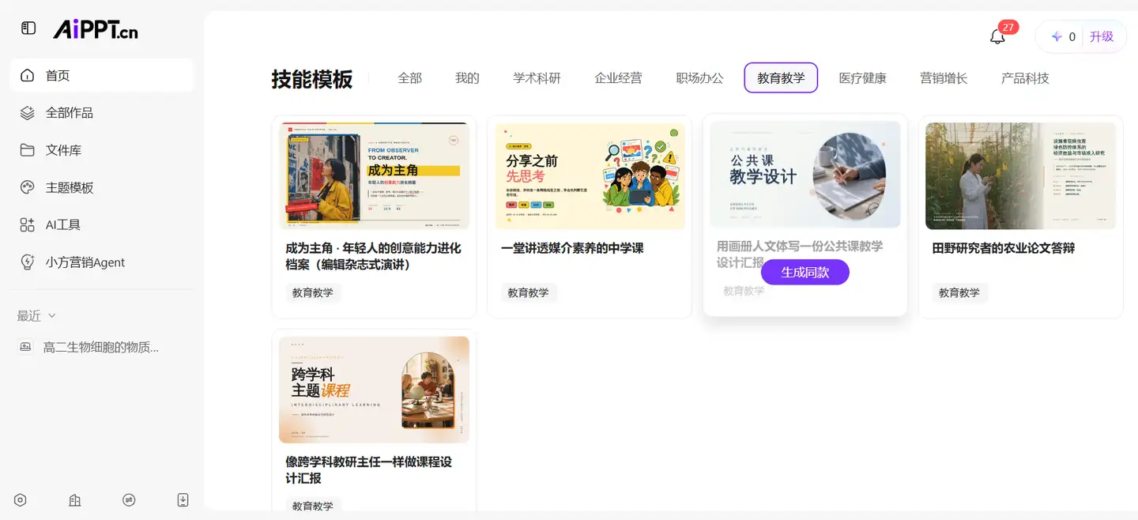The width and height of the screenshot is (1138, 520).
Task: Select the 教育教学 tab
Action: pos(781,78)
